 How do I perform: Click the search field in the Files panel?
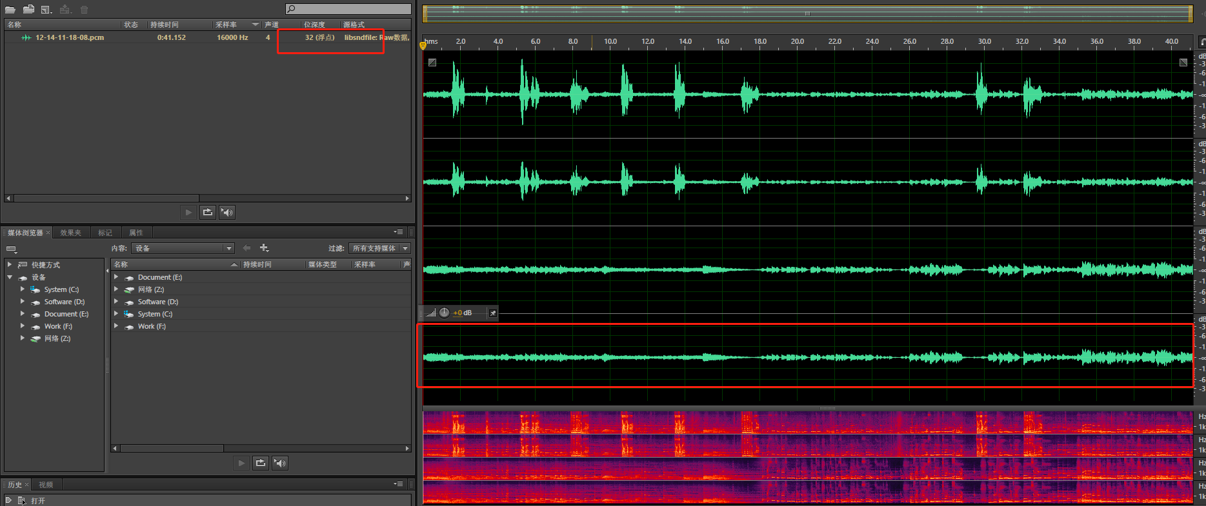[x=348, y=9]
